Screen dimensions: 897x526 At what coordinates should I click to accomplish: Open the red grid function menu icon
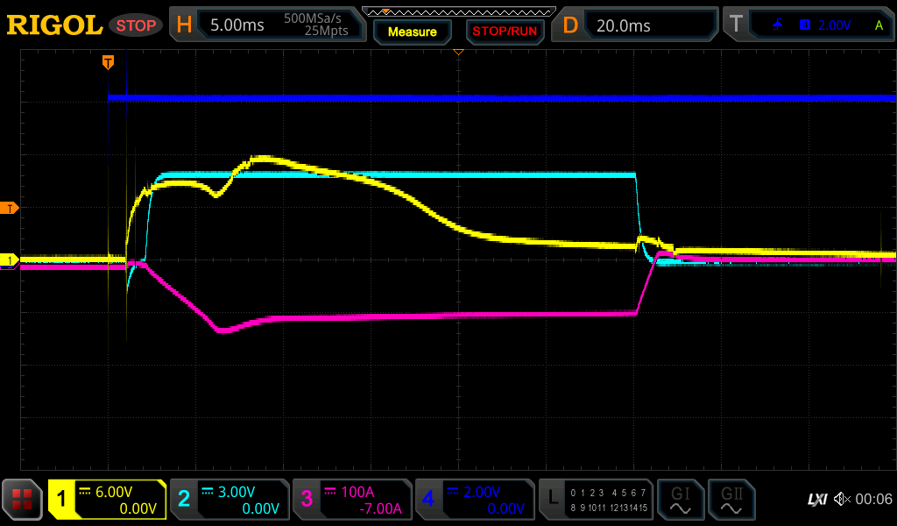click(x=22, y=500)
